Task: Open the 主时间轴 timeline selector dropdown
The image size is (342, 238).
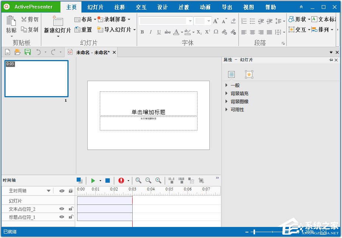Action: pos(49,191)
